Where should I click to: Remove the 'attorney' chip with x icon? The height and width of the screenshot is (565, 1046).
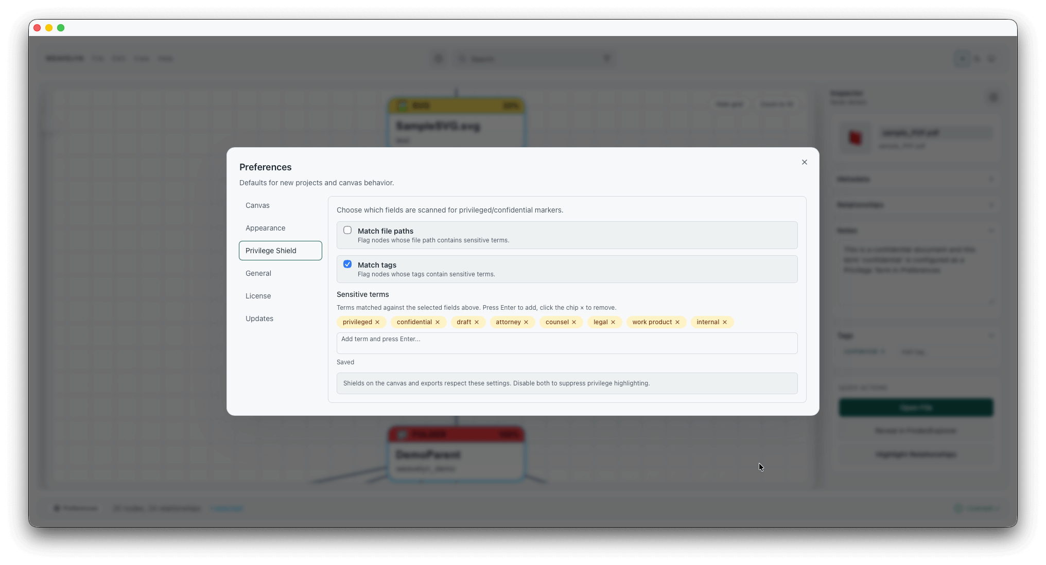pyautogui.click(x=526, y=322)
